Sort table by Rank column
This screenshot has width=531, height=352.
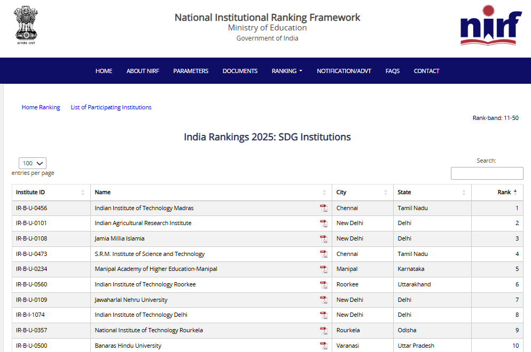504,193
